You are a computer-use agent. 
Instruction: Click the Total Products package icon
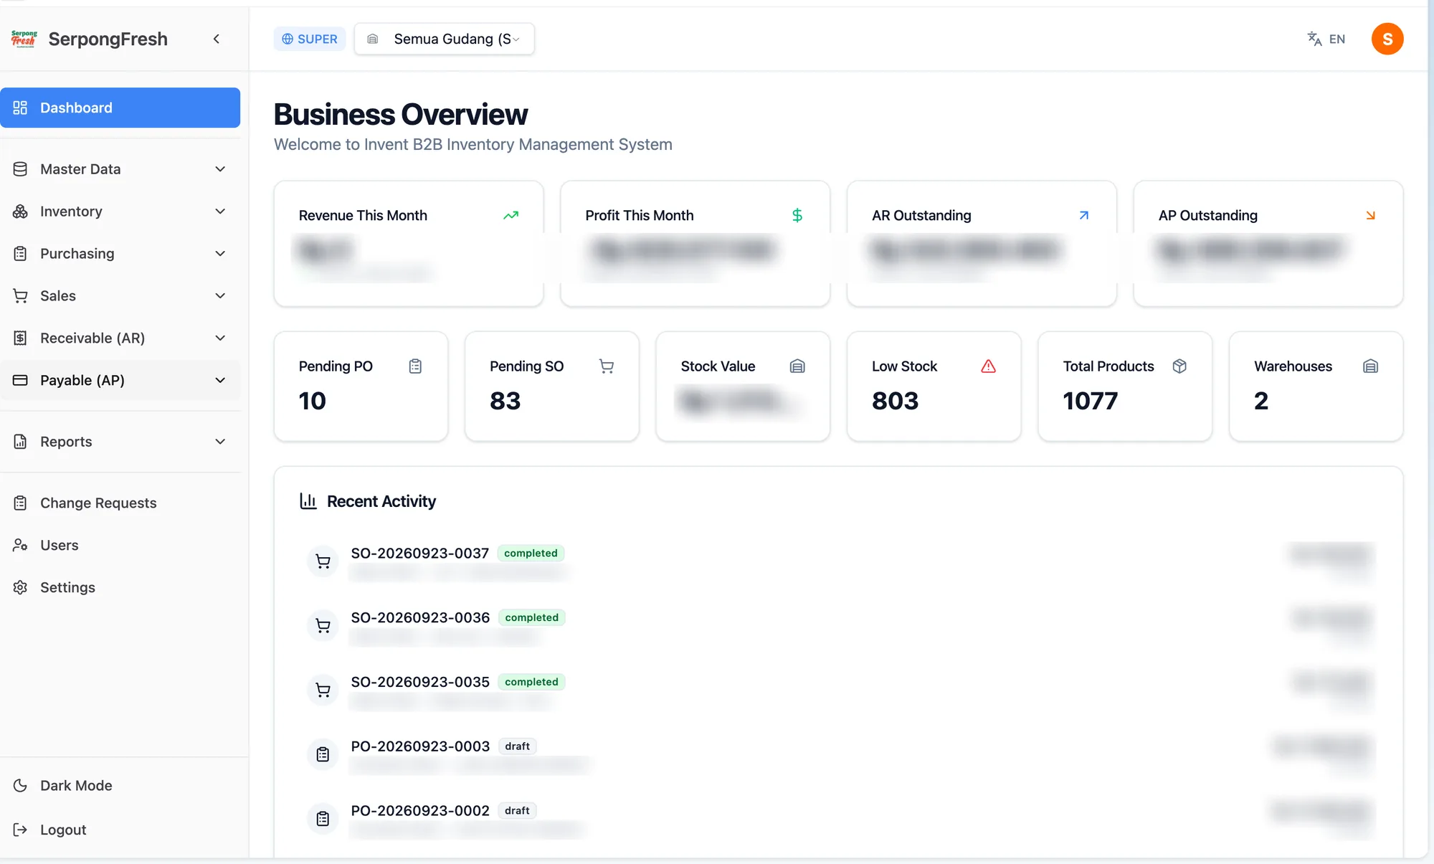coord(1179,366)
